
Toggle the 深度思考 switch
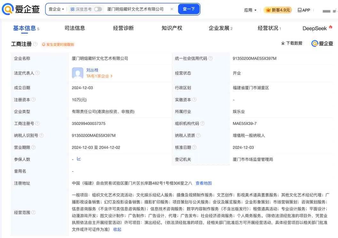coord(98,9)
